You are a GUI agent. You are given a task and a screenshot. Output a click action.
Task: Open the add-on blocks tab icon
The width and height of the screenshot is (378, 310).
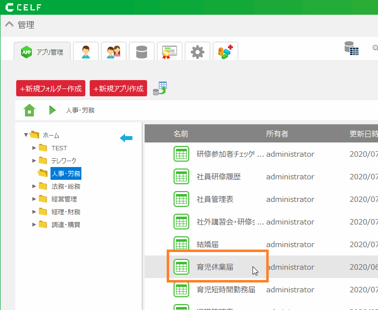tap(226, 52)
